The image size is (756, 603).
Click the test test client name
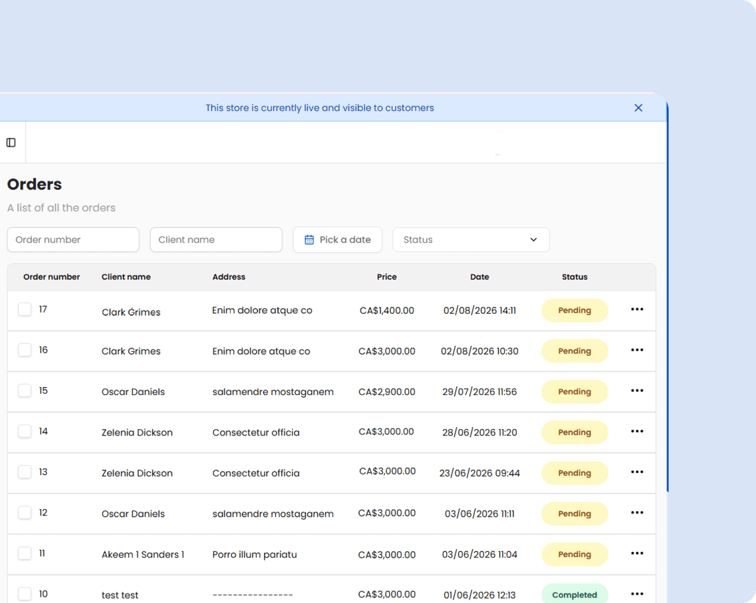pos(120,595)
